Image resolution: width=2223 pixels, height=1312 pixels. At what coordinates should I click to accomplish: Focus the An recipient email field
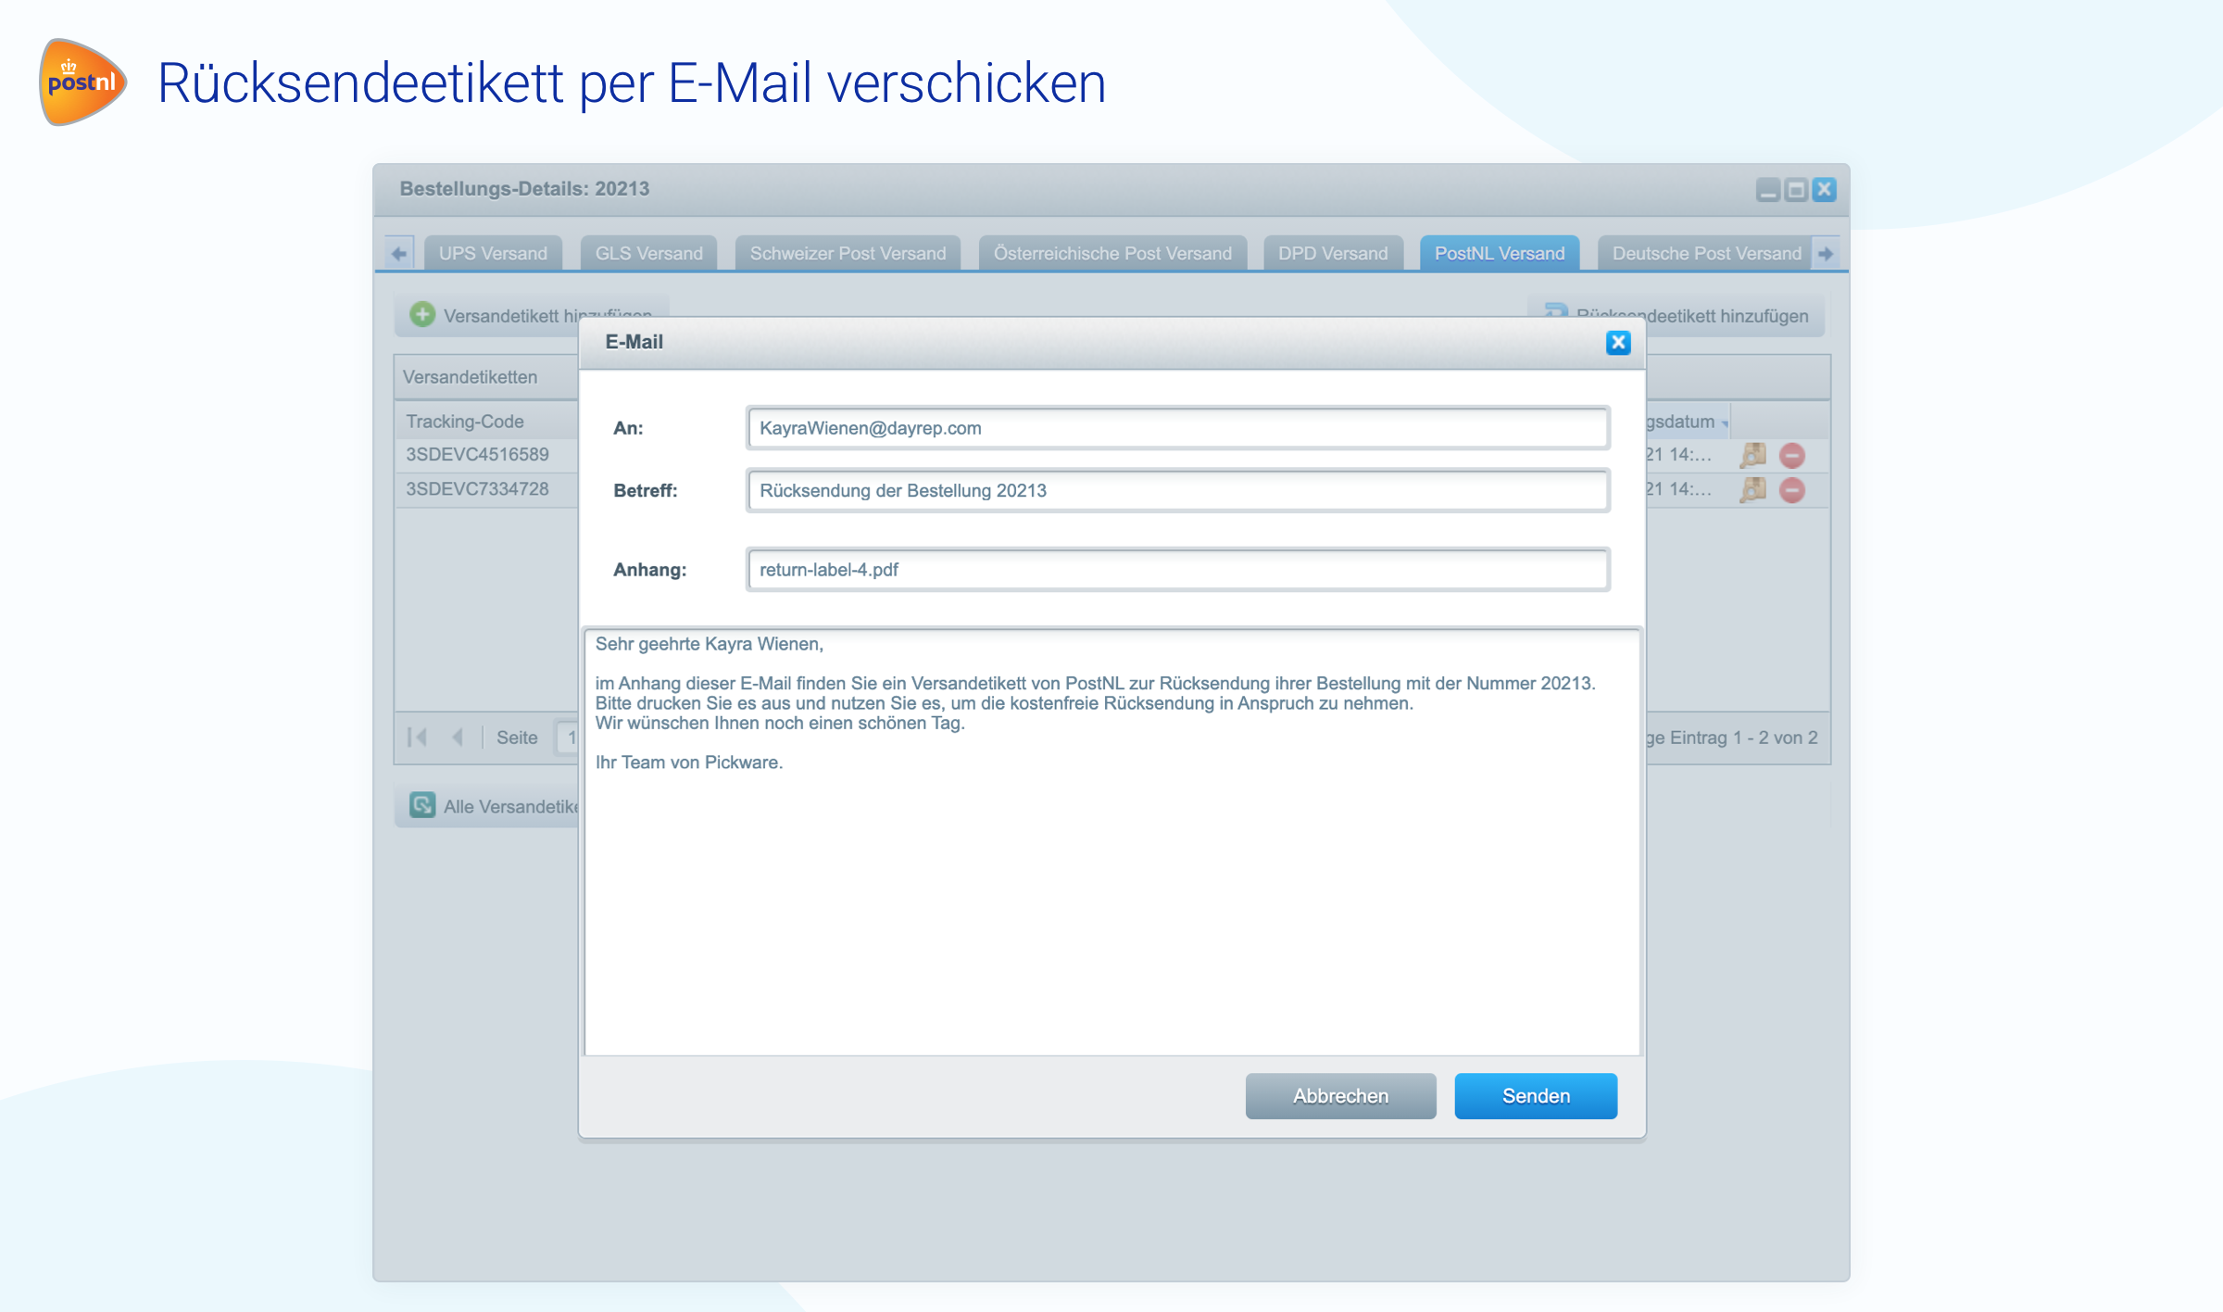[x=1177, y=428]
